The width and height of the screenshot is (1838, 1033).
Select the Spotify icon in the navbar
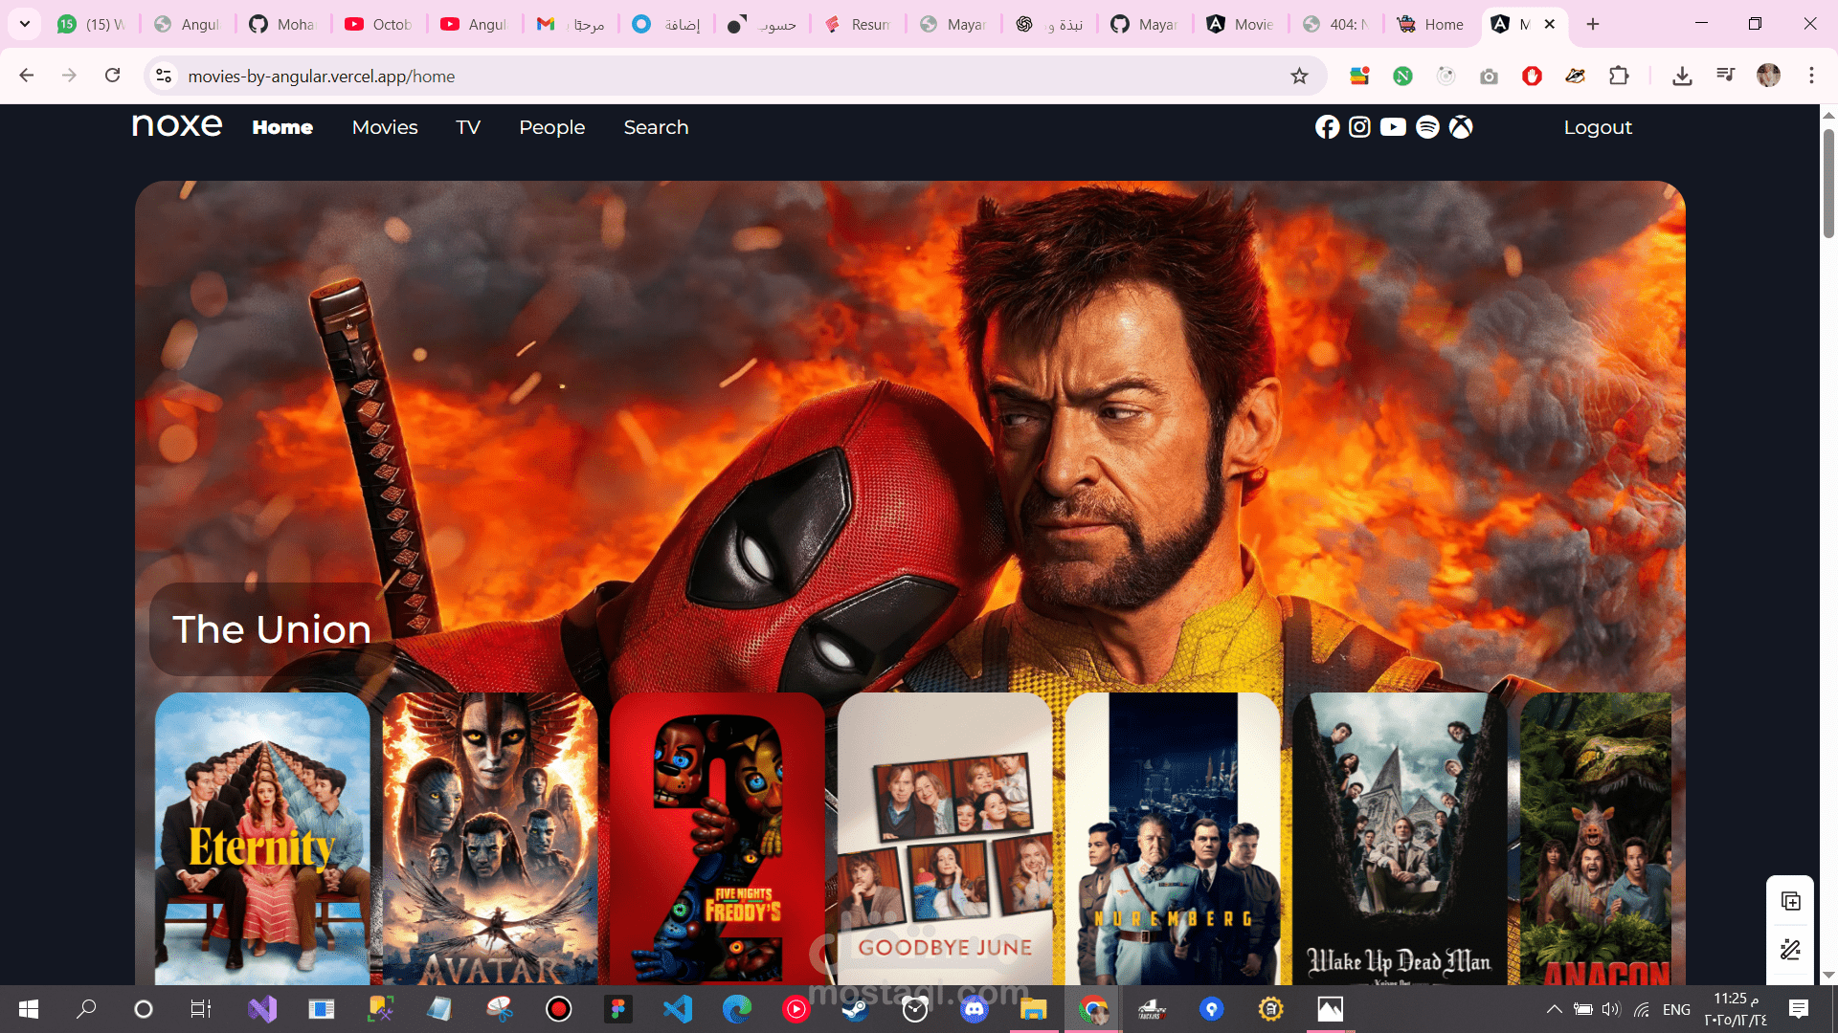(1427, 126)
